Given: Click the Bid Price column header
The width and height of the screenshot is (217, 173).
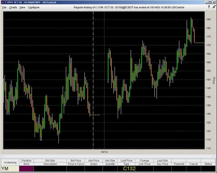Looking at the screenshot, I should point(76,160).
